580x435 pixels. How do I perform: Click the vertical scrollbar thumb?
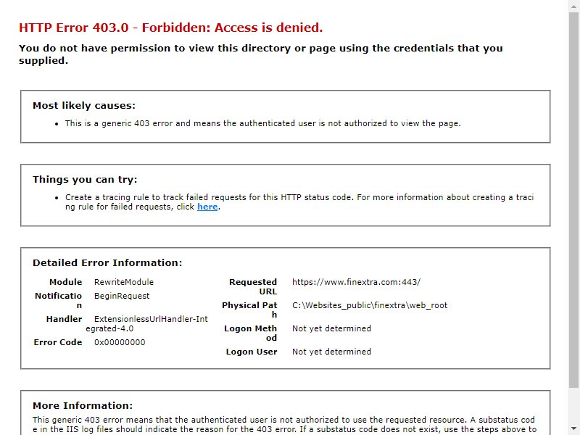tap(574, 200)
